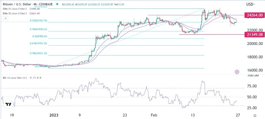Select the EMA 25 close indicator legend

point(15,9)
